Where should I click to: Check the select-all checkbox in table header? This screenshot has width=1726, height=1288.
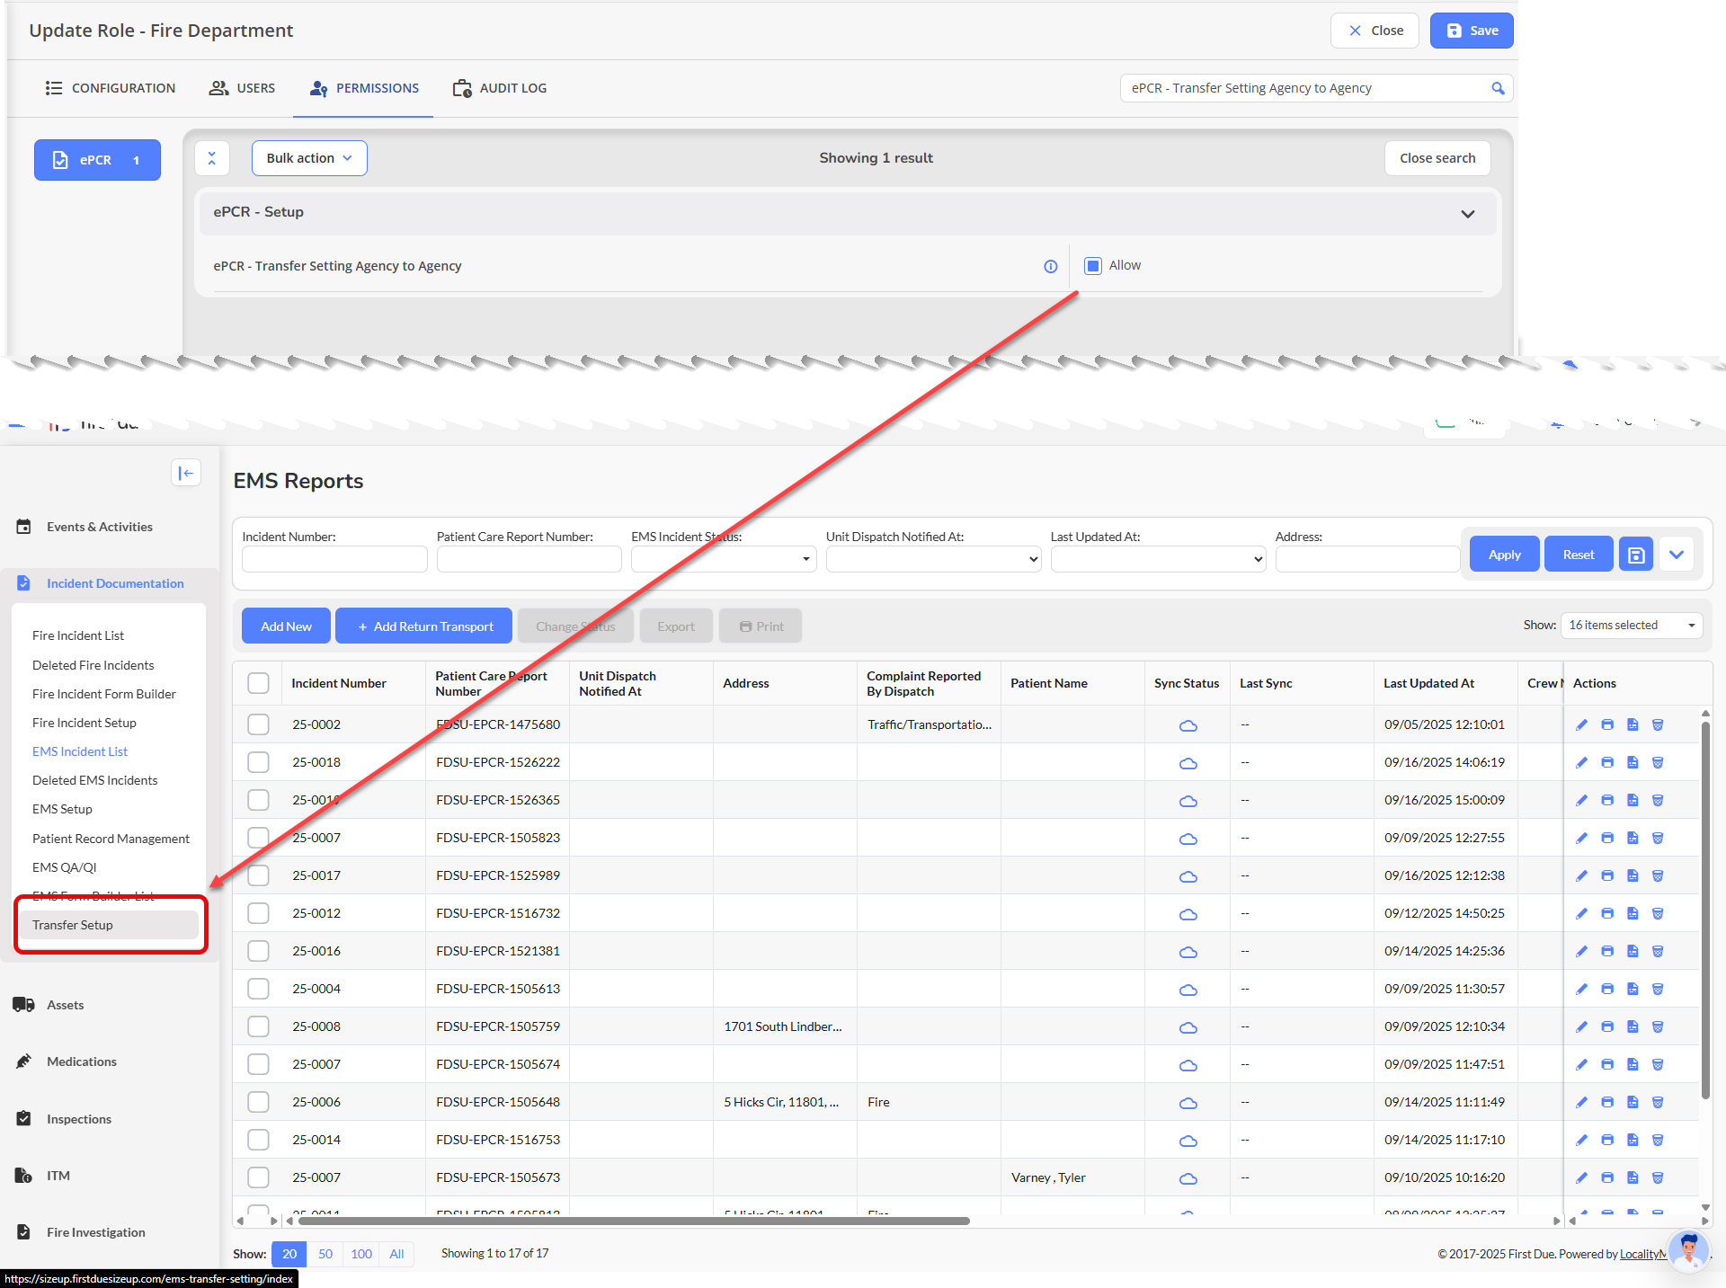click(258, 683)
